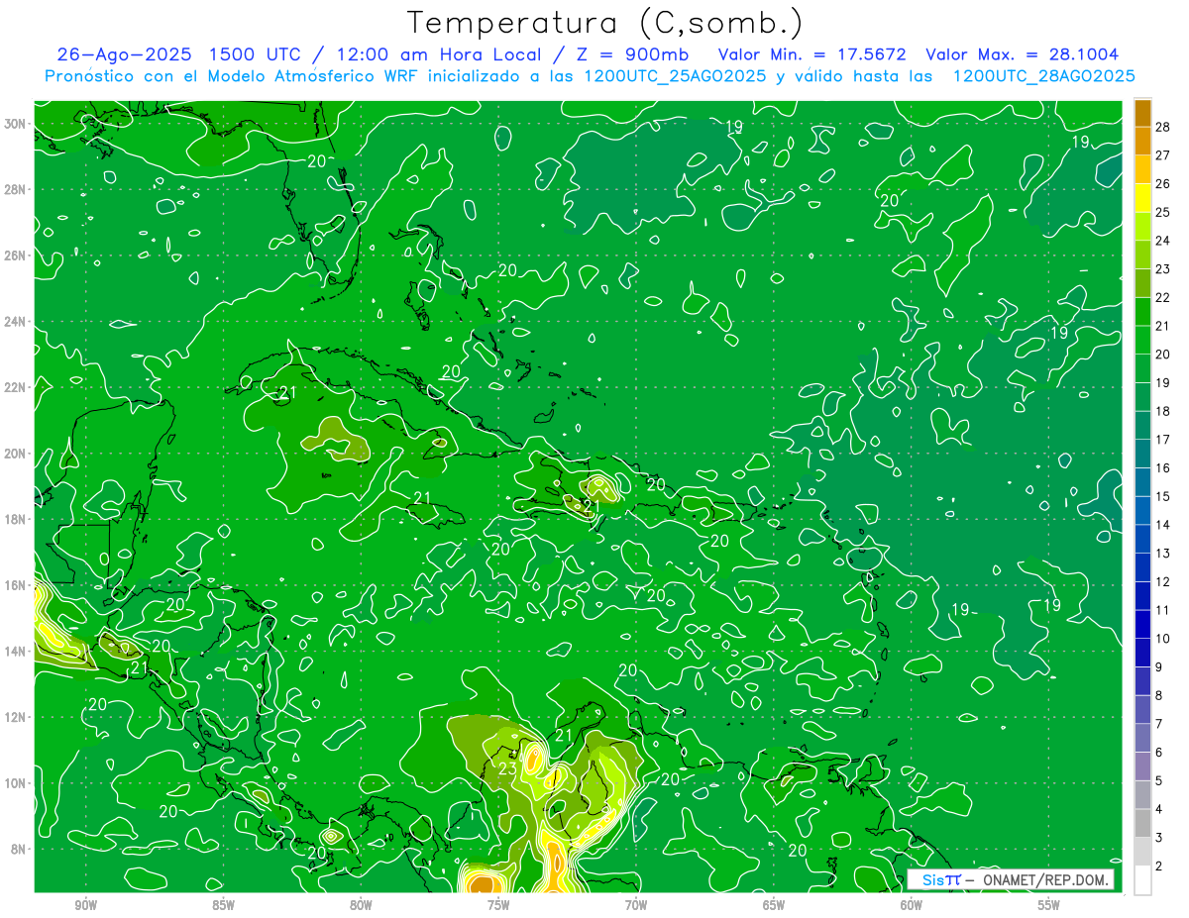
Task: Click the color legend value 3
Action: (x=1159, y=838)
